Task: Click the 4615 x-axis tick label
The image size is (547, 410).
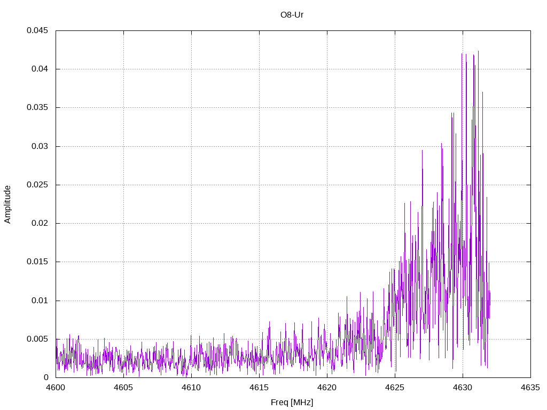Action: point(259,388)
